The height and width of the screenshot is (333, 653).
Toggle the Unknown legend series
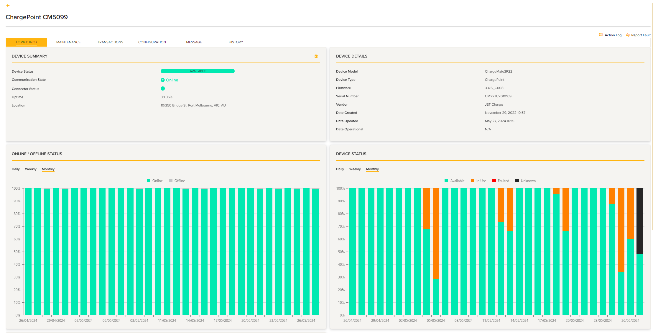pos(525,181)
